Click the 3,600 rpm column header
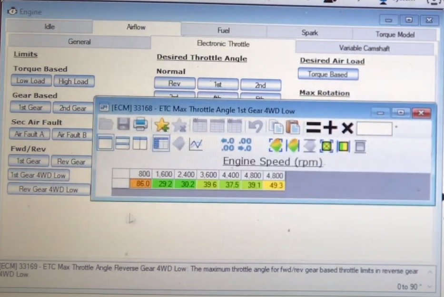Image resolution: width=444 pixels, height=297 pixels. [207, 175]
